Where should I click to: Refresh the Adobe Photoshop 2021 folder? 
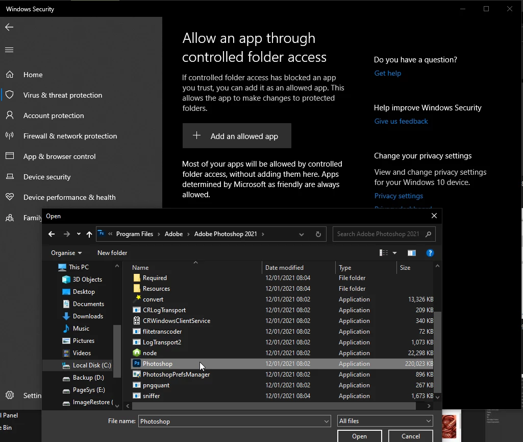[318, 234]
